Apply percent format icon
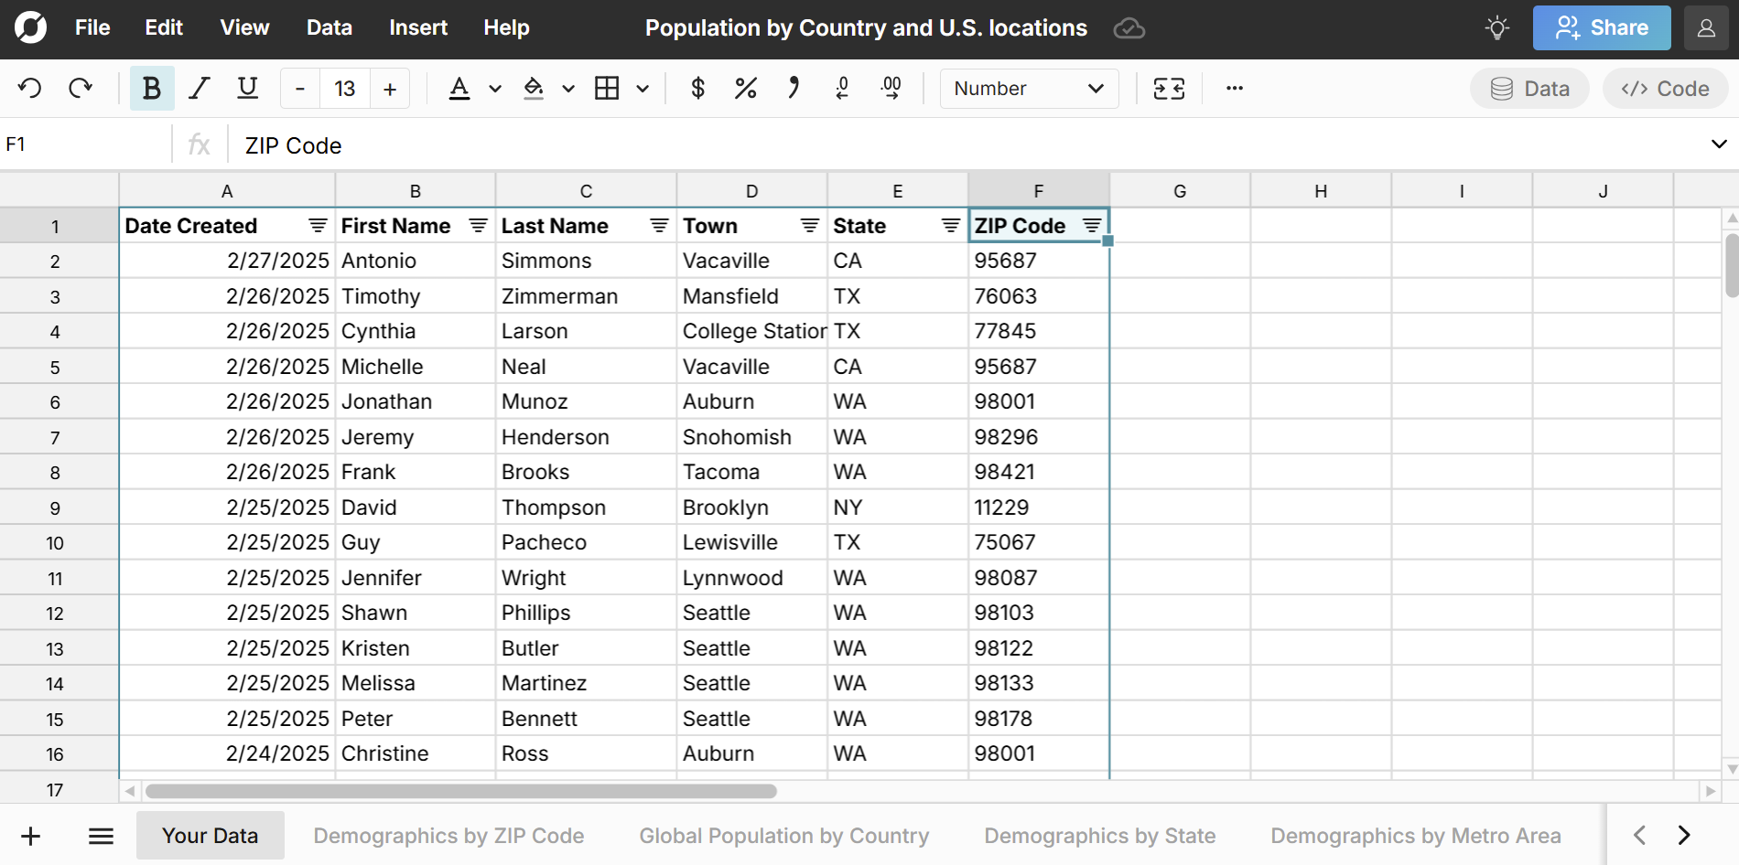 pos(745,89)
